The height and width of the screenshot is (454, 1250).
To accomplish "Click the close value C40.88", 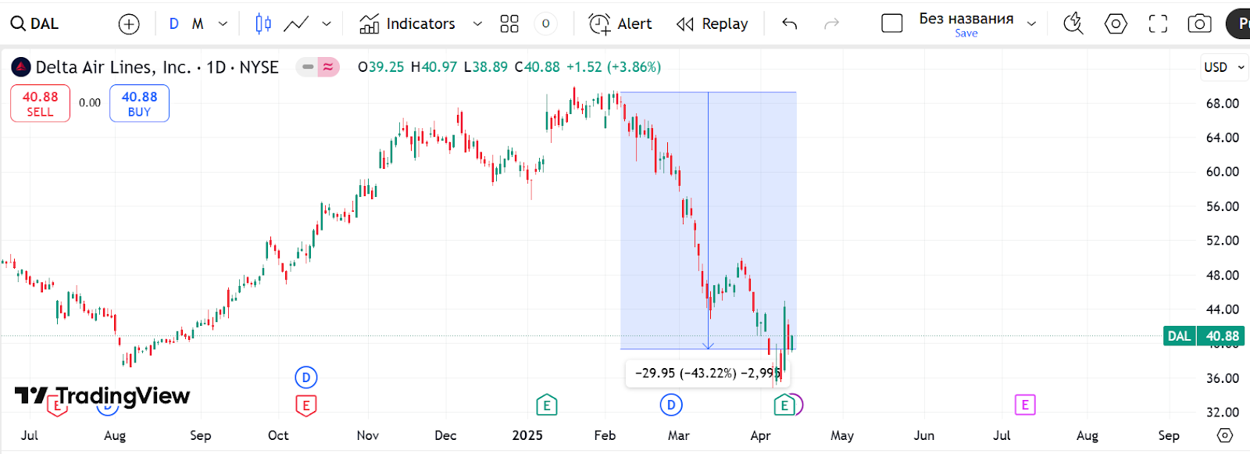I will point(537,67).
